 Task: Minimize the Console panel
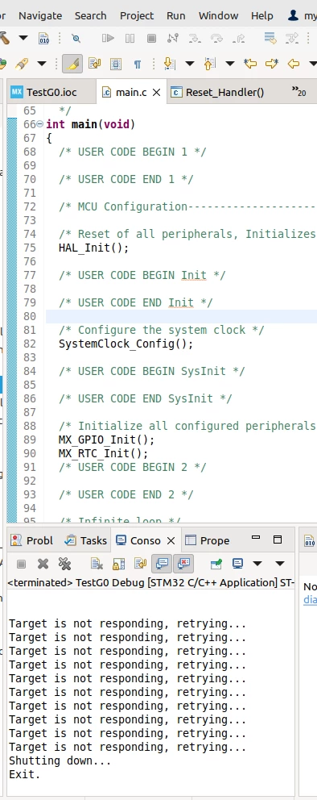pos(256,538)
